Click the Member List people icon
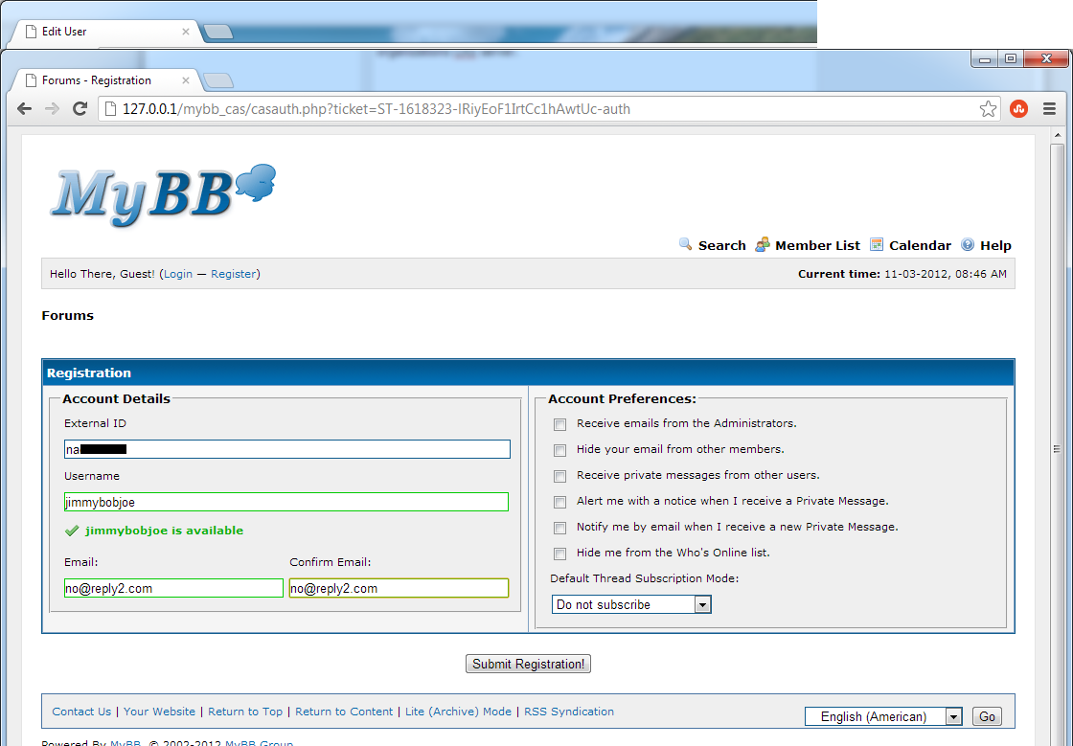The image size is (1073, 746). coord(763,244)
